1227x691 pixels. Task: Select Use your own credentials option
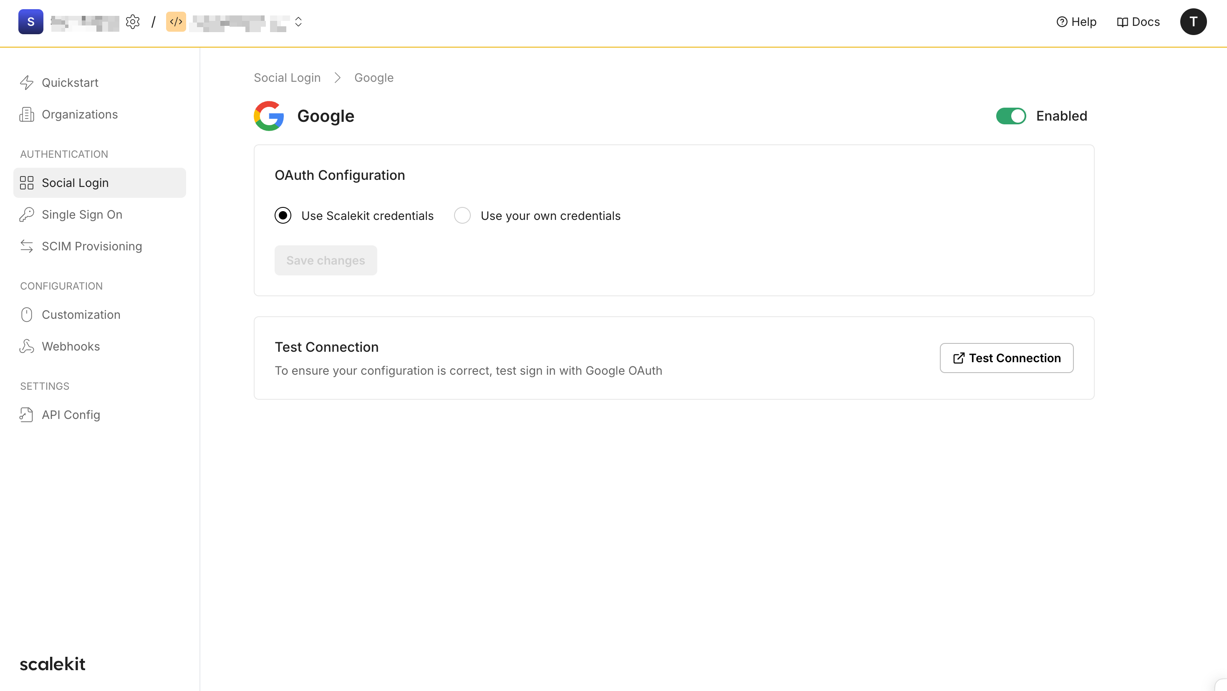[462, 215]
